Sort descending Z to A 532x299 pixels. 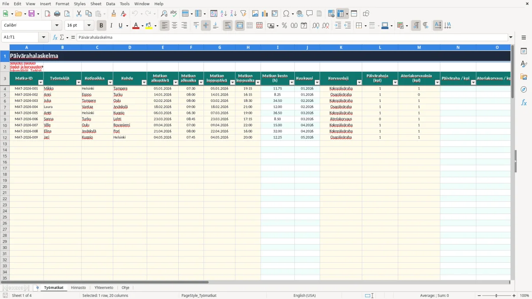coord(233,13)
